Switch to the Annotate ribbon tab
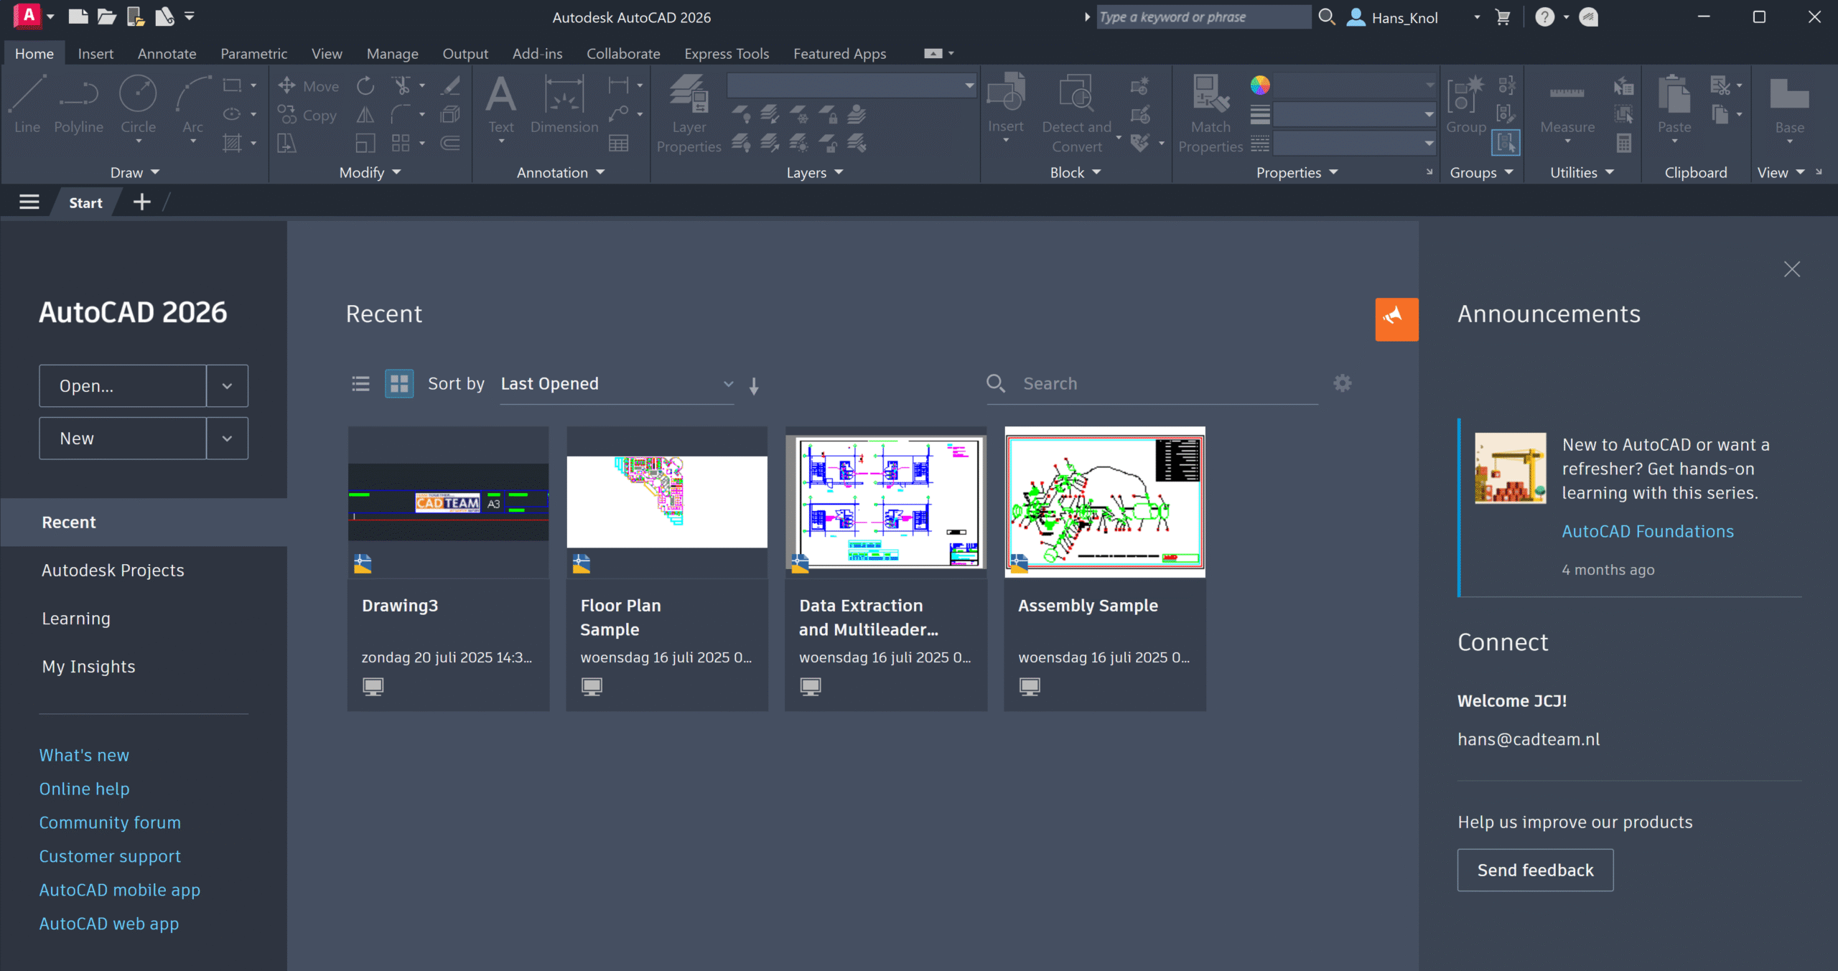The height and width of the screenshot is (971, 1838). tap(167, 54)
